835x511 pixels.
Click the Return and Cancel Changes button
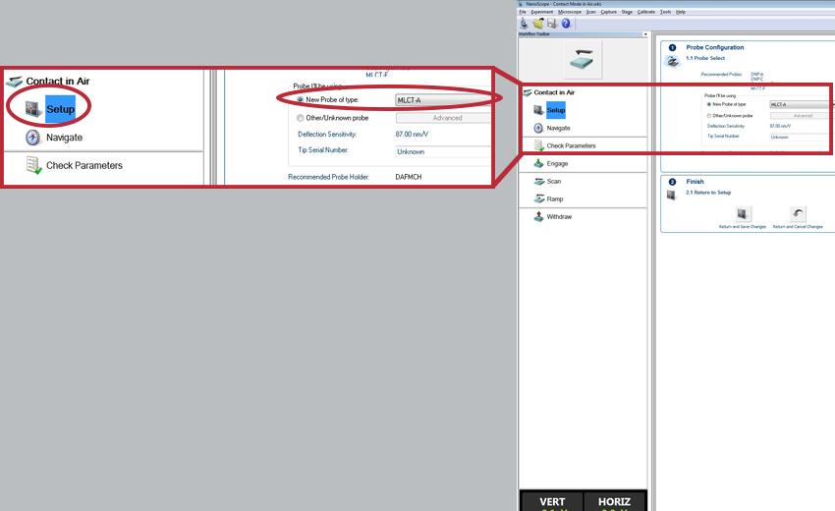click(x=798, y=214)
